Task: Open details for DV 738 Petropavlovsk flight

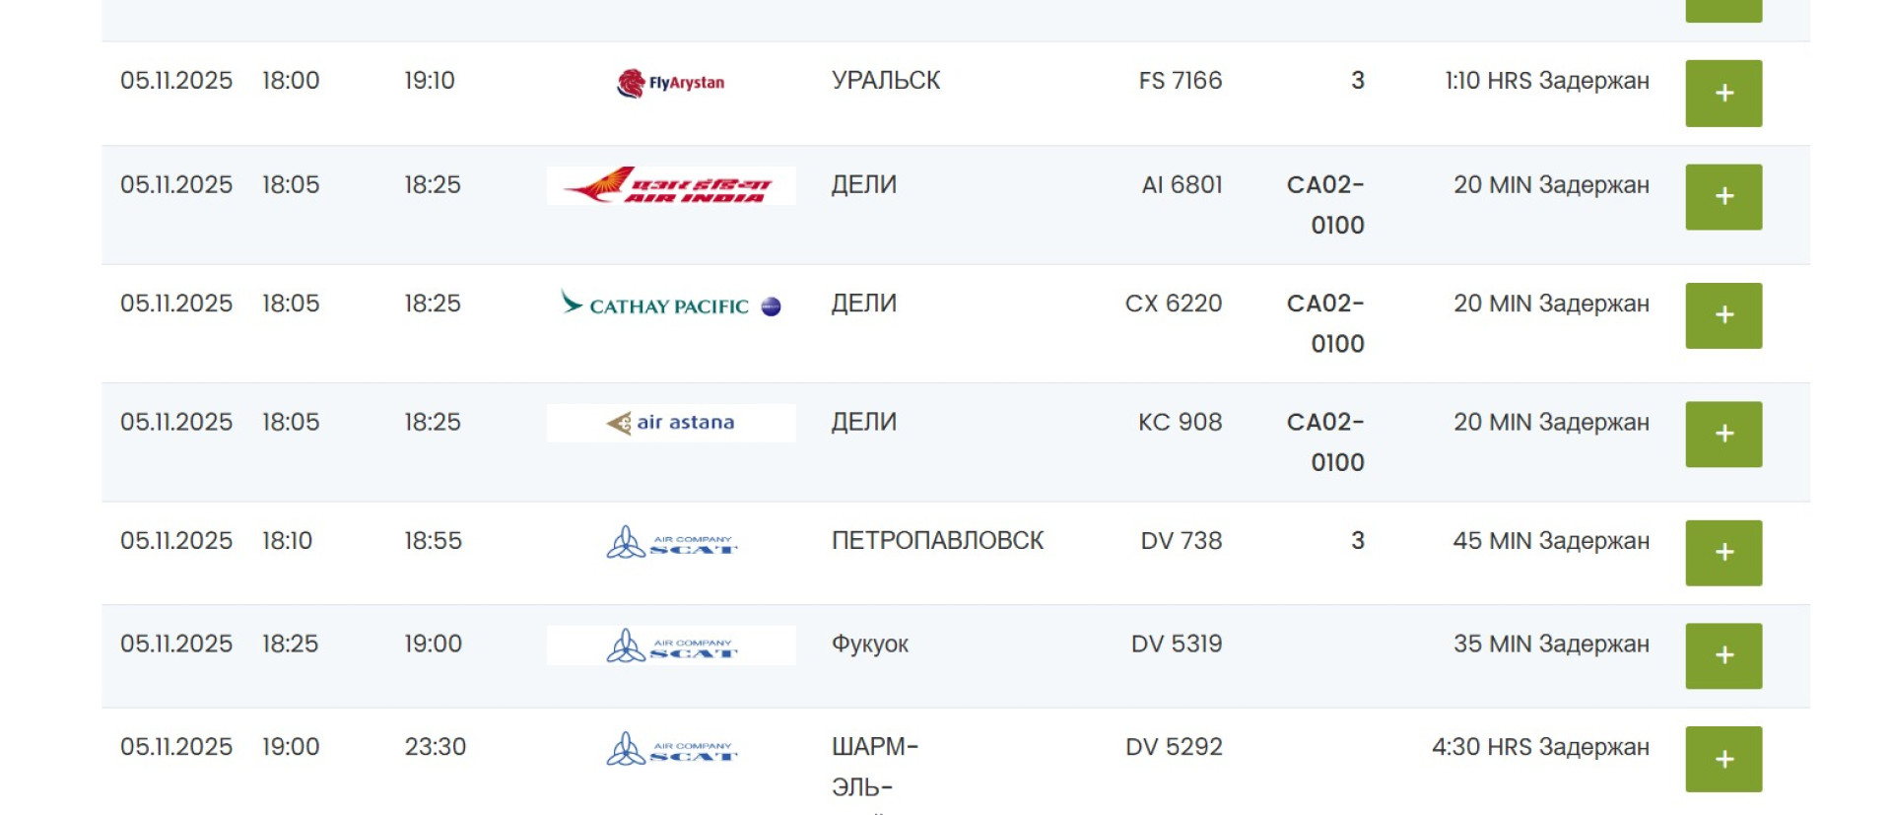Action: [1723, 553]
